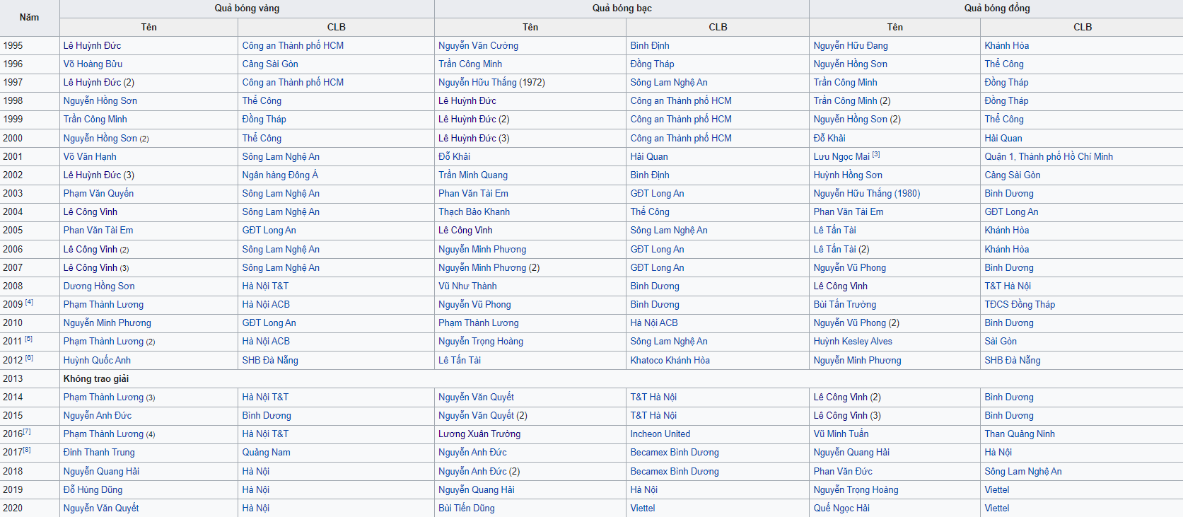The height and width of the screenshot is (517, 1183).
Task: Open Viettel club in 2019 row
Action: pyautogui.click(x=997, y=489)
